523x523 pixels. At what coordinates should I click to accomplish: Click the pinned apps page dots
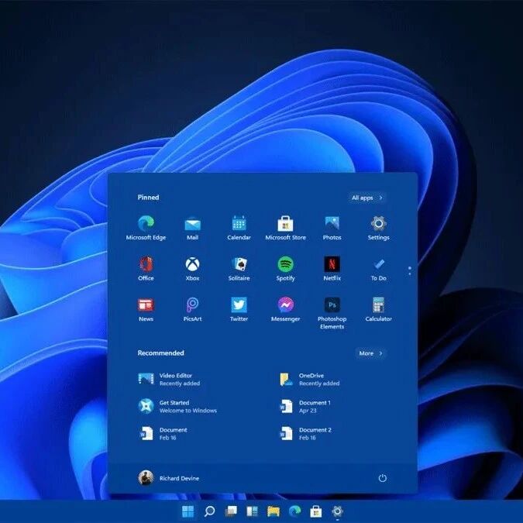tap(410, 271)
